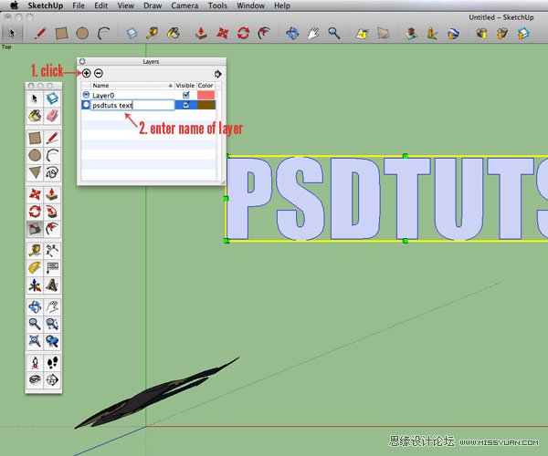Image resolution: width=548 pixels, height=456 pixels.
Task: Open brown color swatch of psdtuts text layer
Action: point(206,105)
